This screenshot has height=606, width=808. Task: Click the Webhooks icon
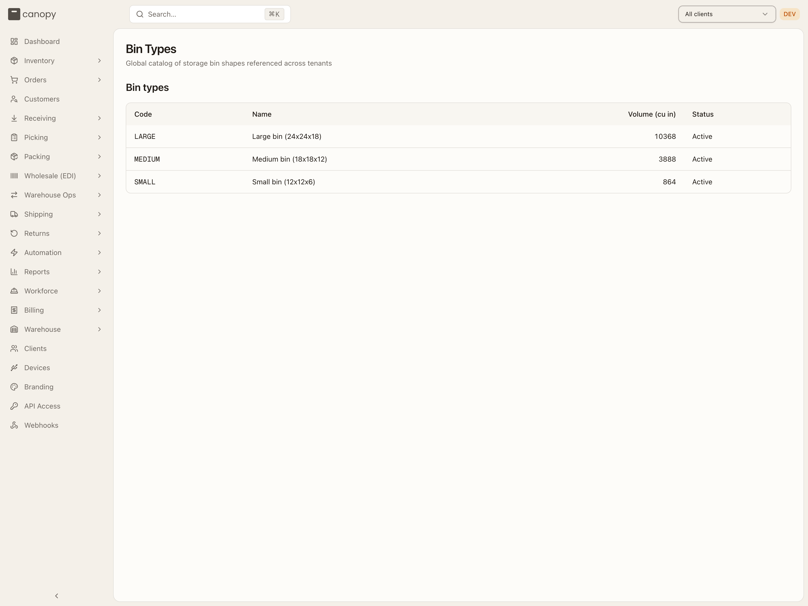click(14, 425)
